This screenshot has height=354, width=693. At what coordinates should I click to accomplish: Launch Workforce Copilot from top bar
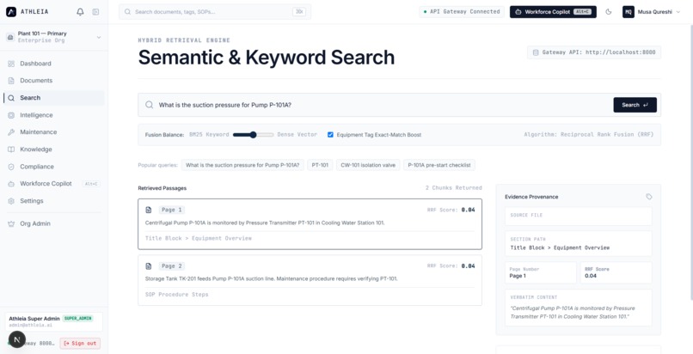pos(553,12)
